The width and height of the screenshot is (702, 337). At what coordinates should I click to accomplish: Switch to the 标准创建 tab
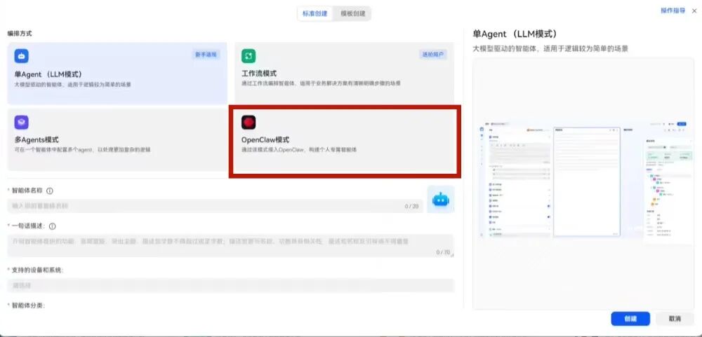(x=315, y=13)
